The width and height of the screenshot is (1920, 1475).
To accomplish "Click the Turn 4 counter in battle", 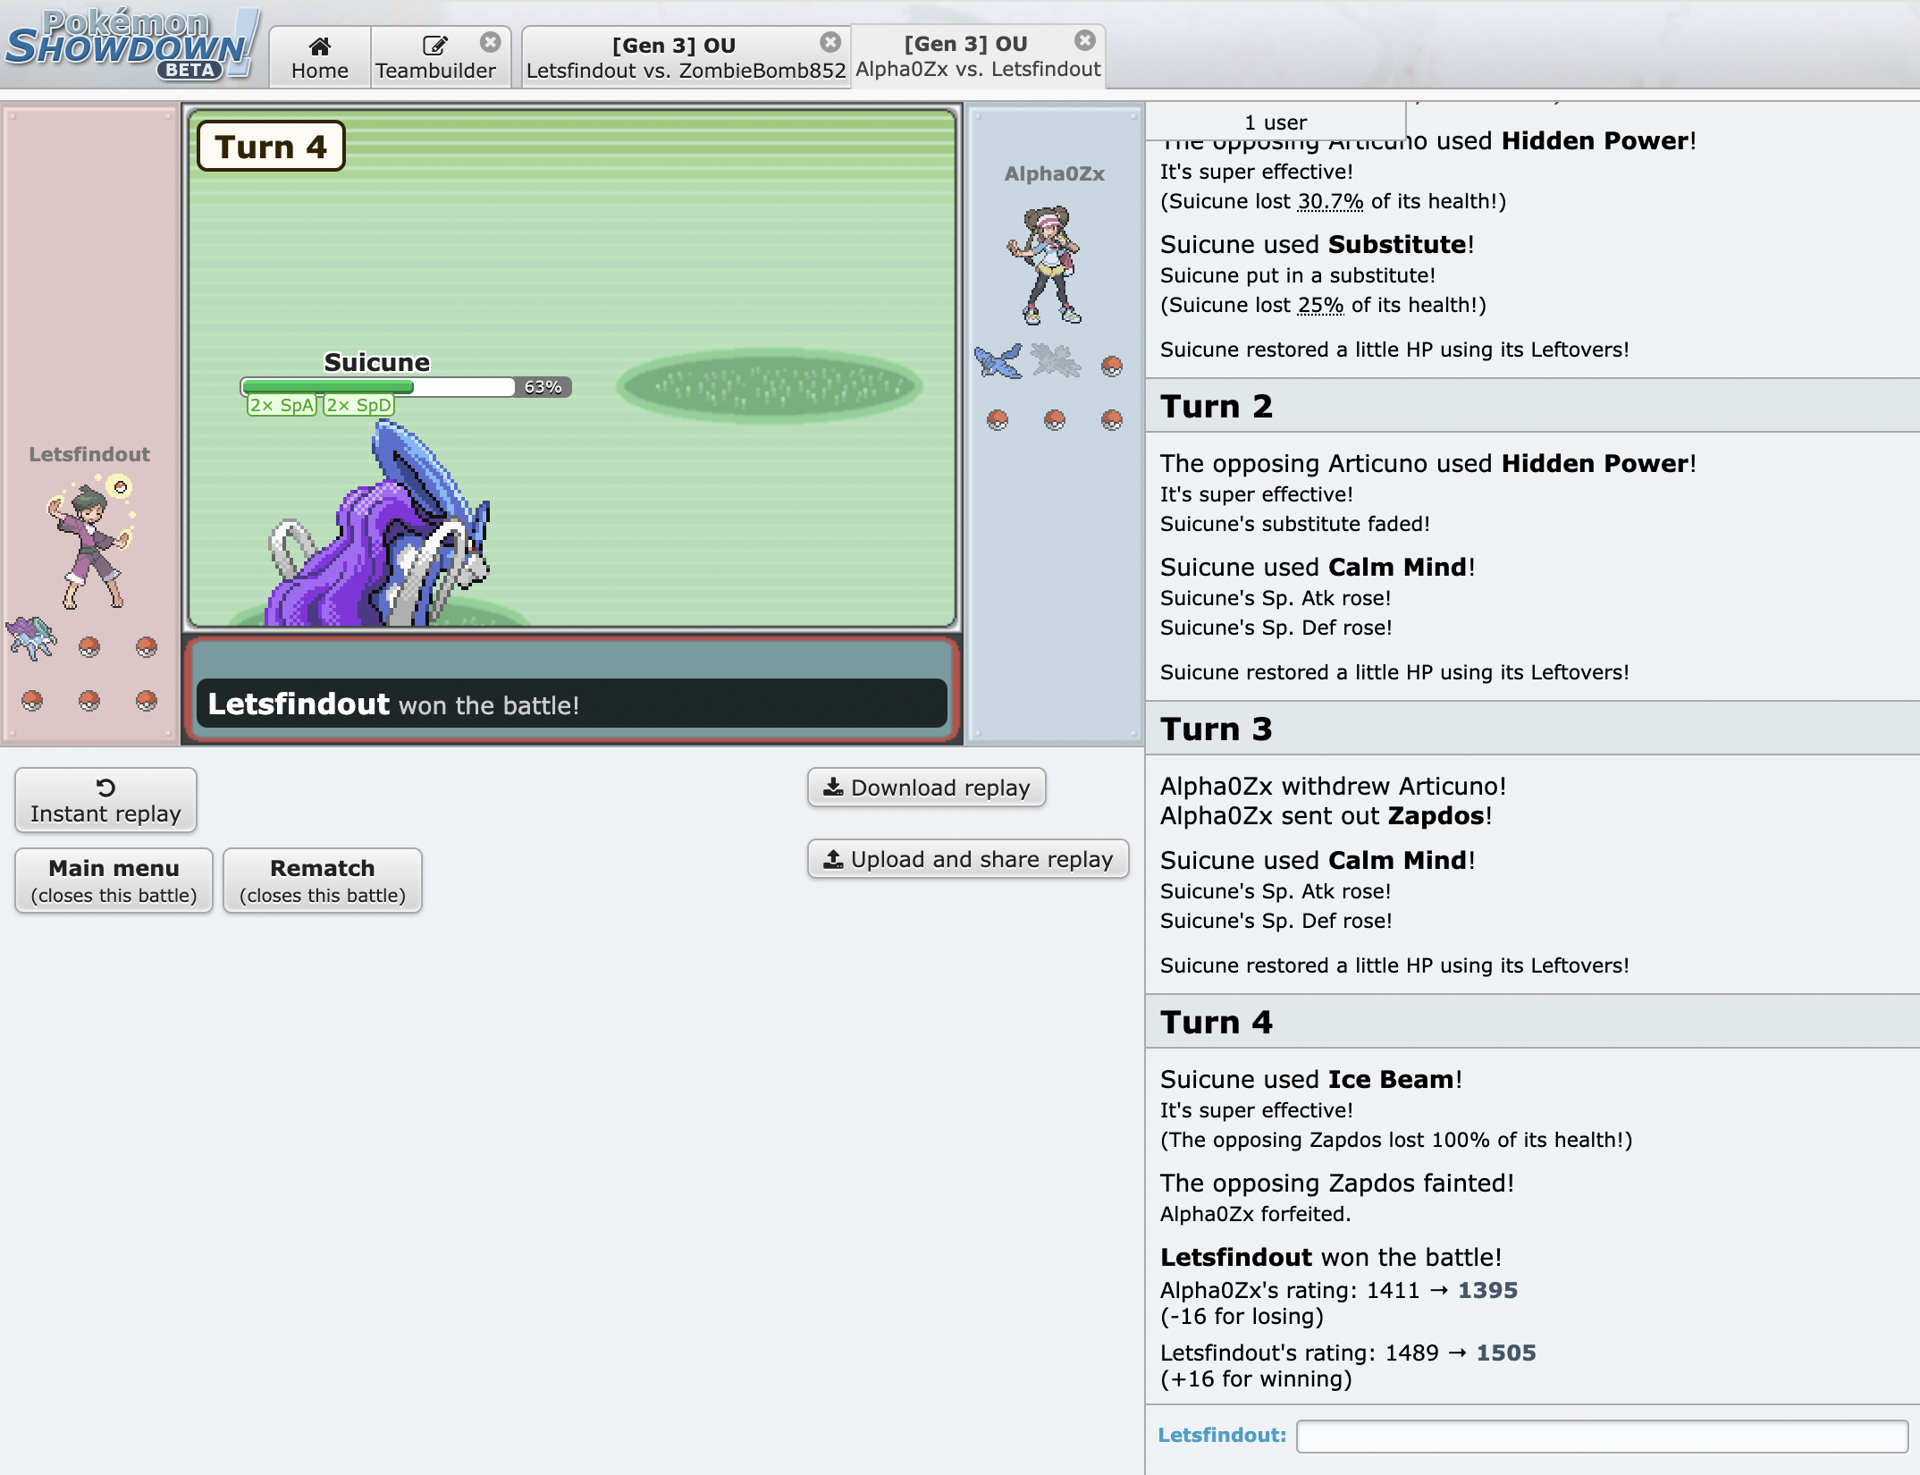I will (x=271, y=146).
